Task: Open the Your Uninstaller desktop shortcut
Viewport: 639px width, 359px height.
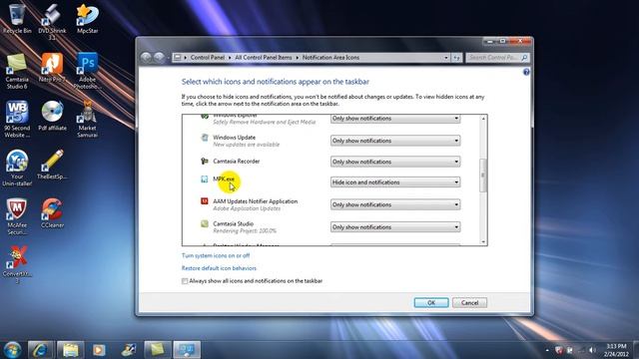Action: coord(17,168)
